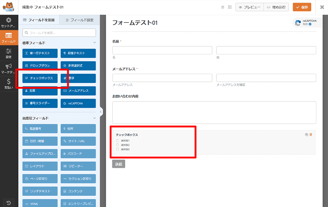Open the marketing megaphone section
The height and width of the screenshot is (207, 328).
[x=9, y=69]
